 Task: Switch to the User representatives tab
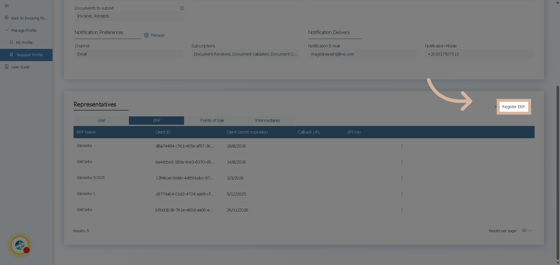tap(101, 120)
